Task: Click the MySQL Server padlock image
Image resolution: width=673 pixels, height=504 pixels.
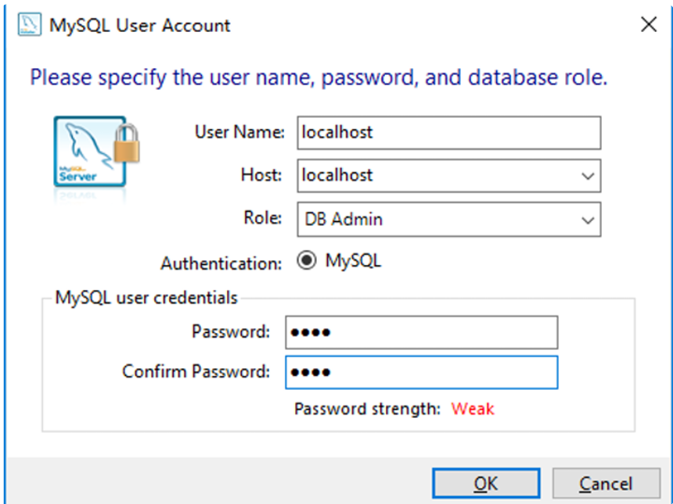Action: tap(96, 153)
